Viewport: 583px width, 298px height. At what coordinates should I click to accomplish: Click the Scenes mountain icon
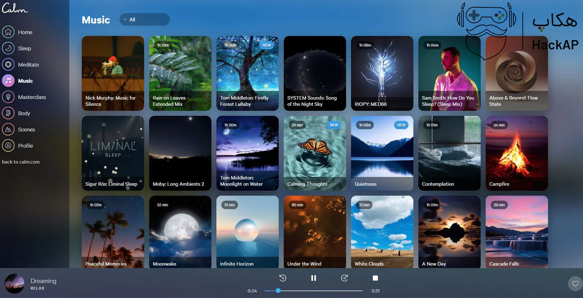coord(8,129)
